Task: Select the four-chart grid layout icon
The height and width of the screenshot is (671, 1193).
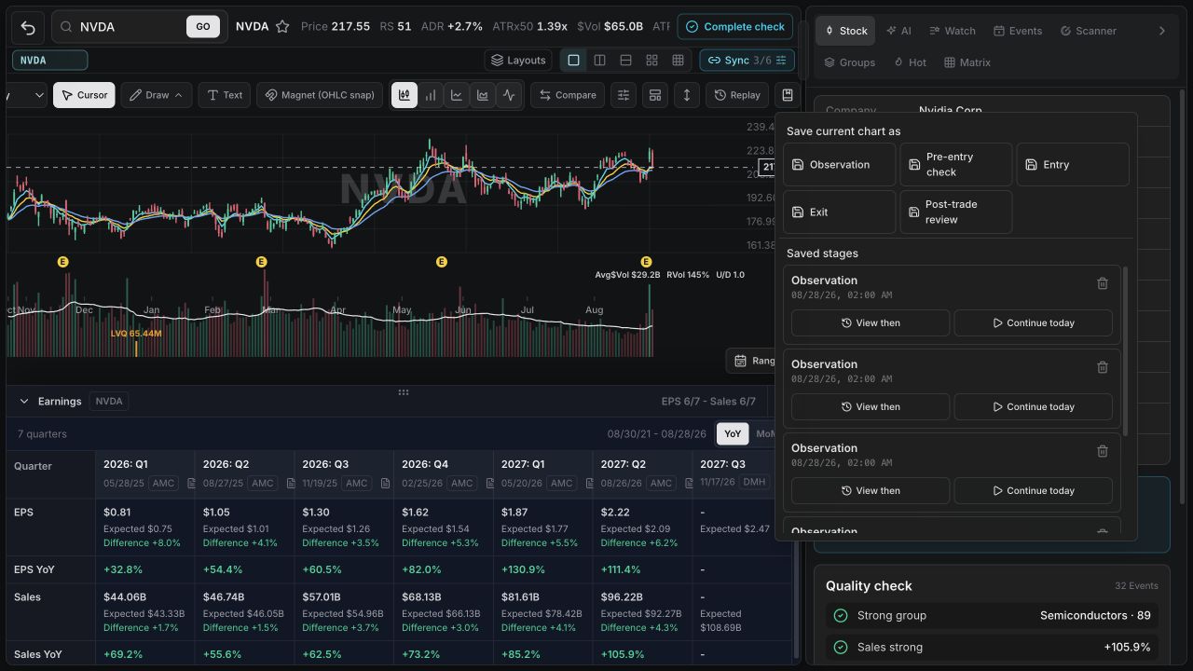Action: tap(651, 61)
